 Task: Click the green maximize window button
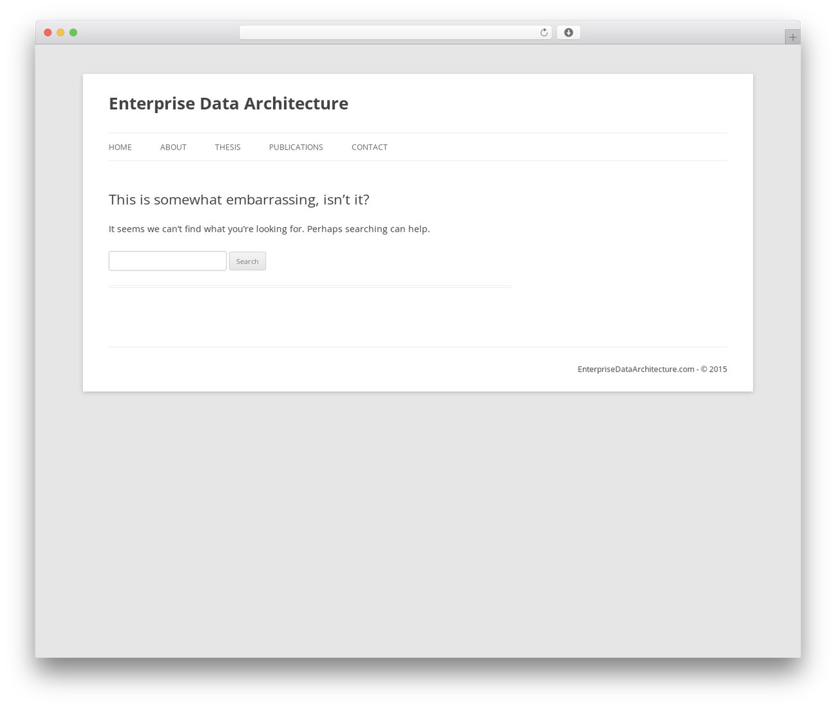(73, 33)
